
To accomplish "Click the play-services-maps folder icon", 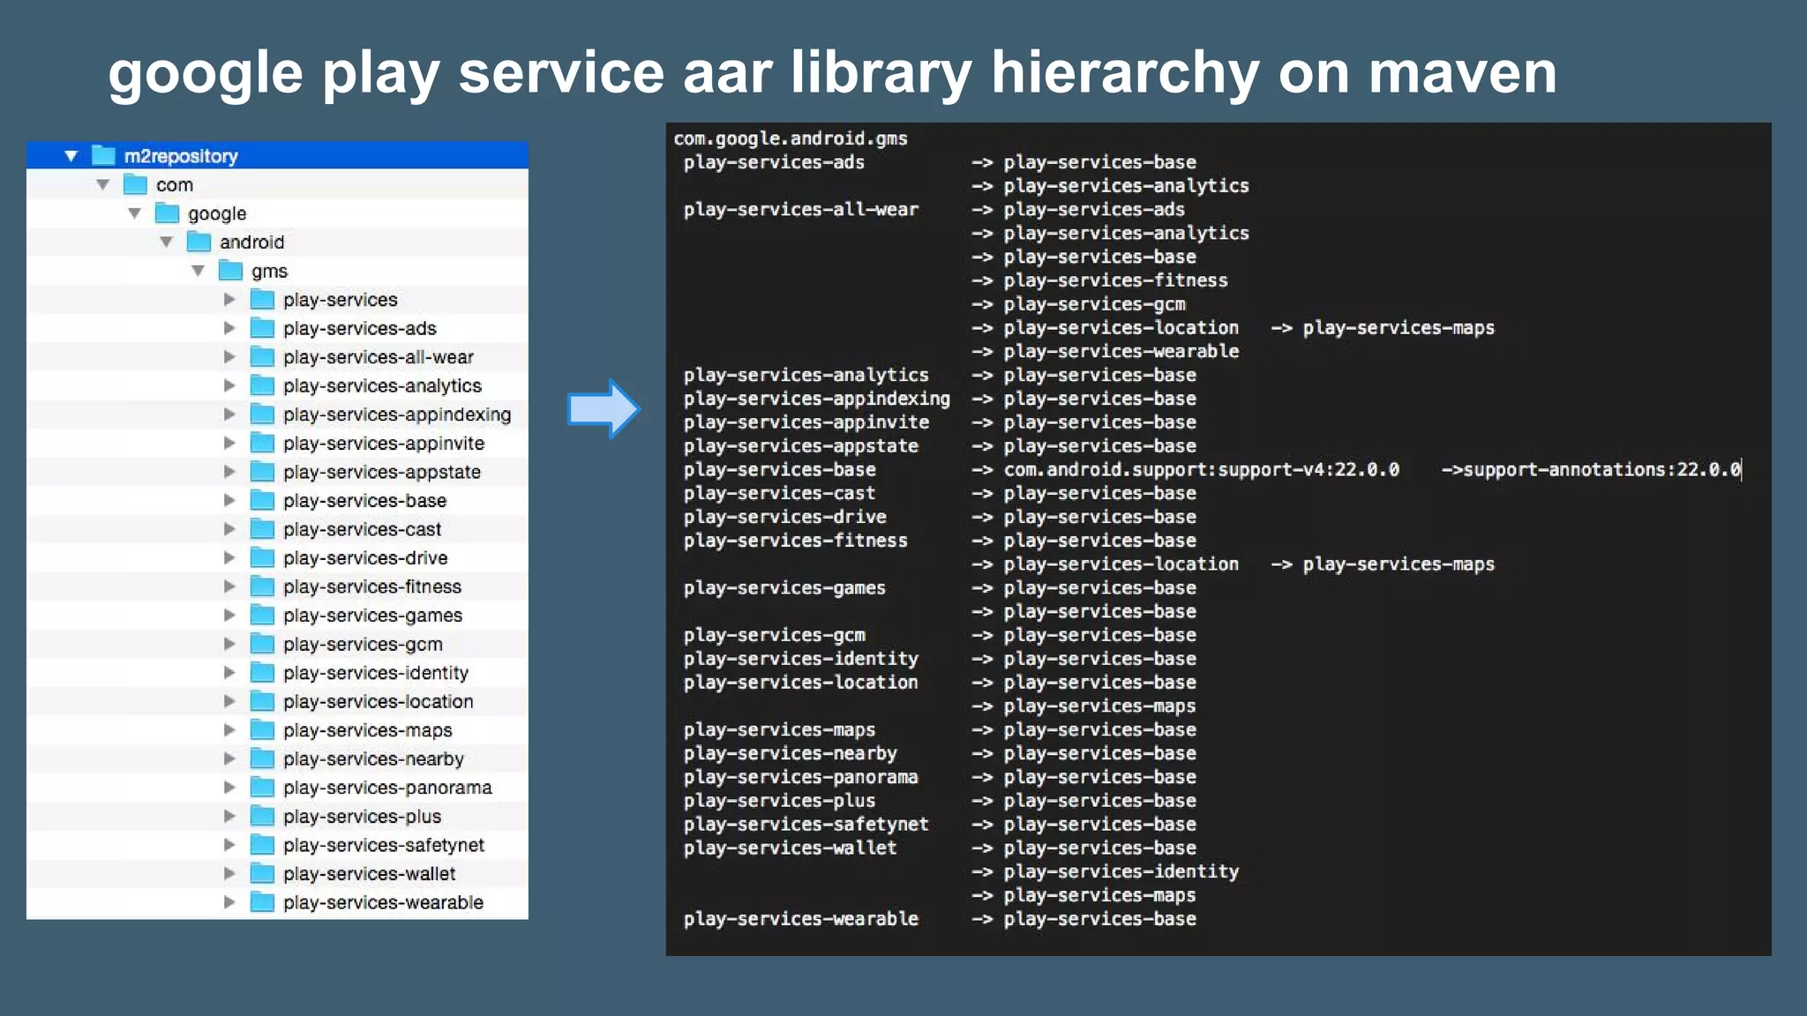I will coord(262,729).
